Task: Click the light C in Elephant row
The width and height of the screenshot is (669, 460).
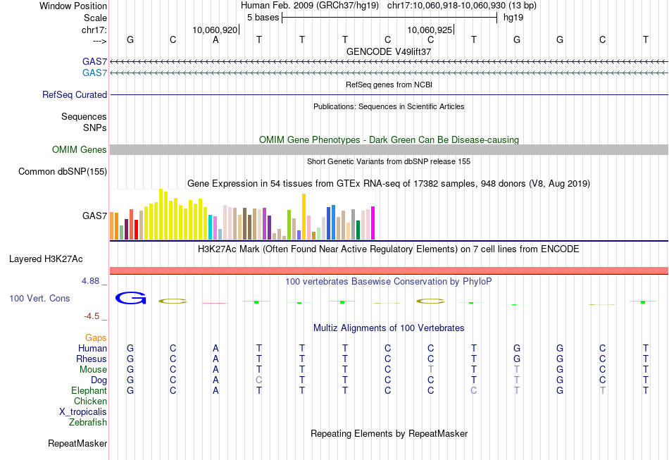Action: (474, 390)
